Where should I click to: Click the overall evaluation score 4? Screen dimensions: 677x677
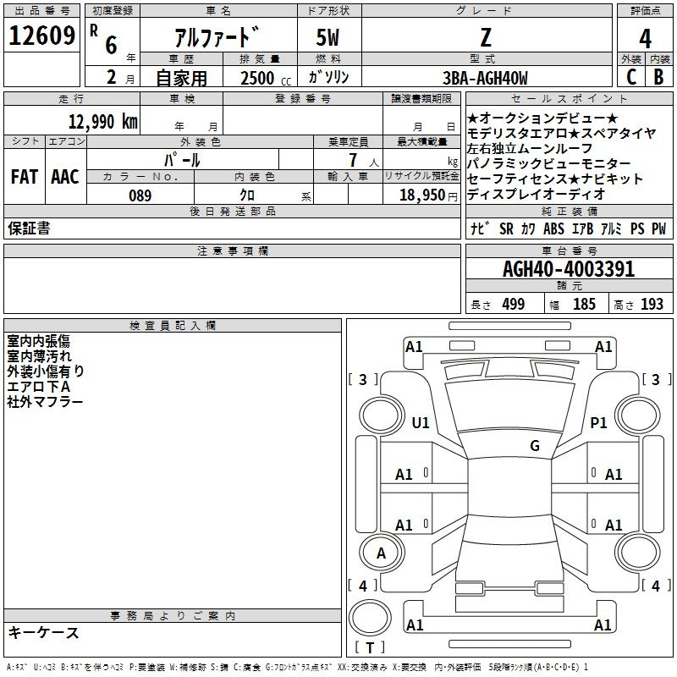[x=645, y=39]
